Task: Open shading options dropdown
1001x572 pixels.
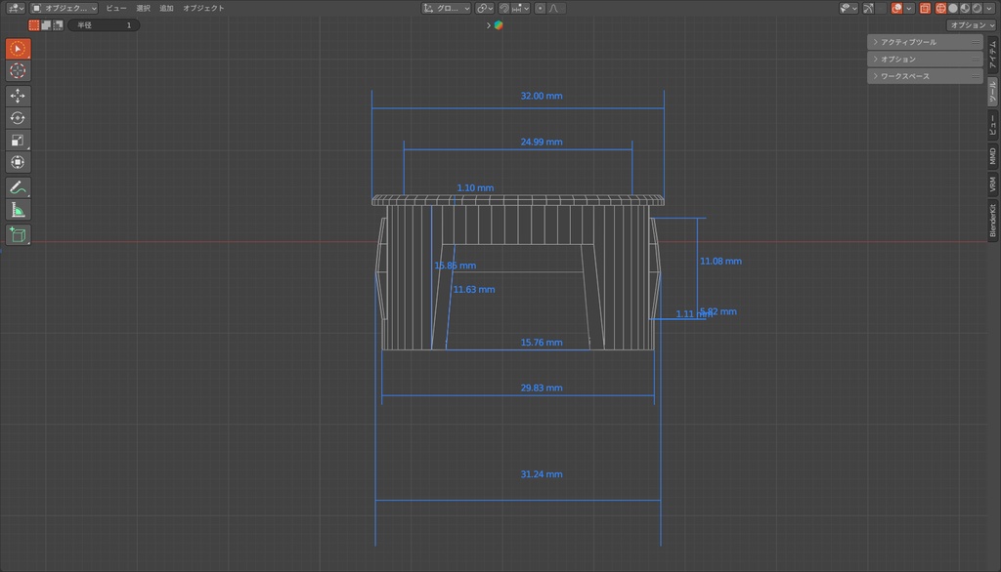Action: pyautogui.click(x=989, y=8)
